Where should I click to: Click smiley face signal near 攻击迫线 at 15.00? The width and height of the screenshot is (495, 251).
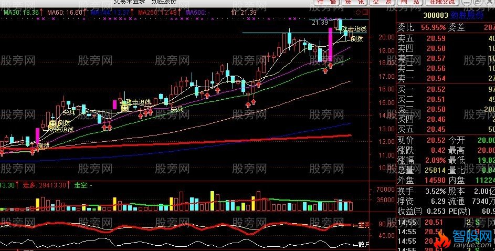click(125, 108)
